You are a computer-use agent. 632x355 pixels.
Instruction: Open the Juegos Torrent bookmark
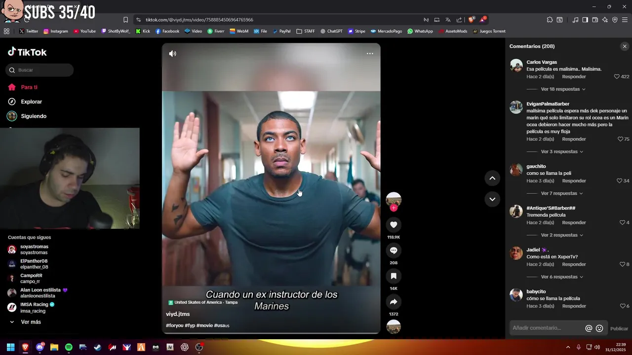(x=489, y=31)
